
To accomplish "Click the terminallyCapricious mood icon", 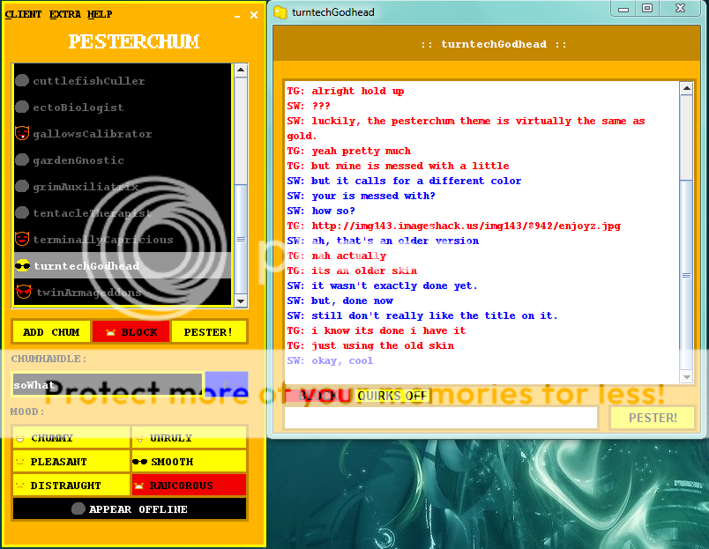I will point(22,240).
